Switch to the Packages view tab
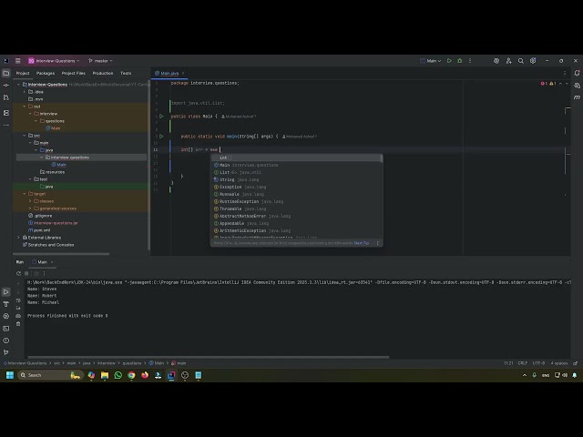Screen dimensions: 583x437 [x=46, y=73]
